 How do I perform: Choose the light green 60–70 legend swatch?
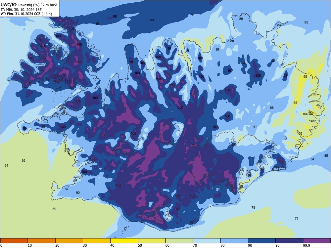(179, 241)
